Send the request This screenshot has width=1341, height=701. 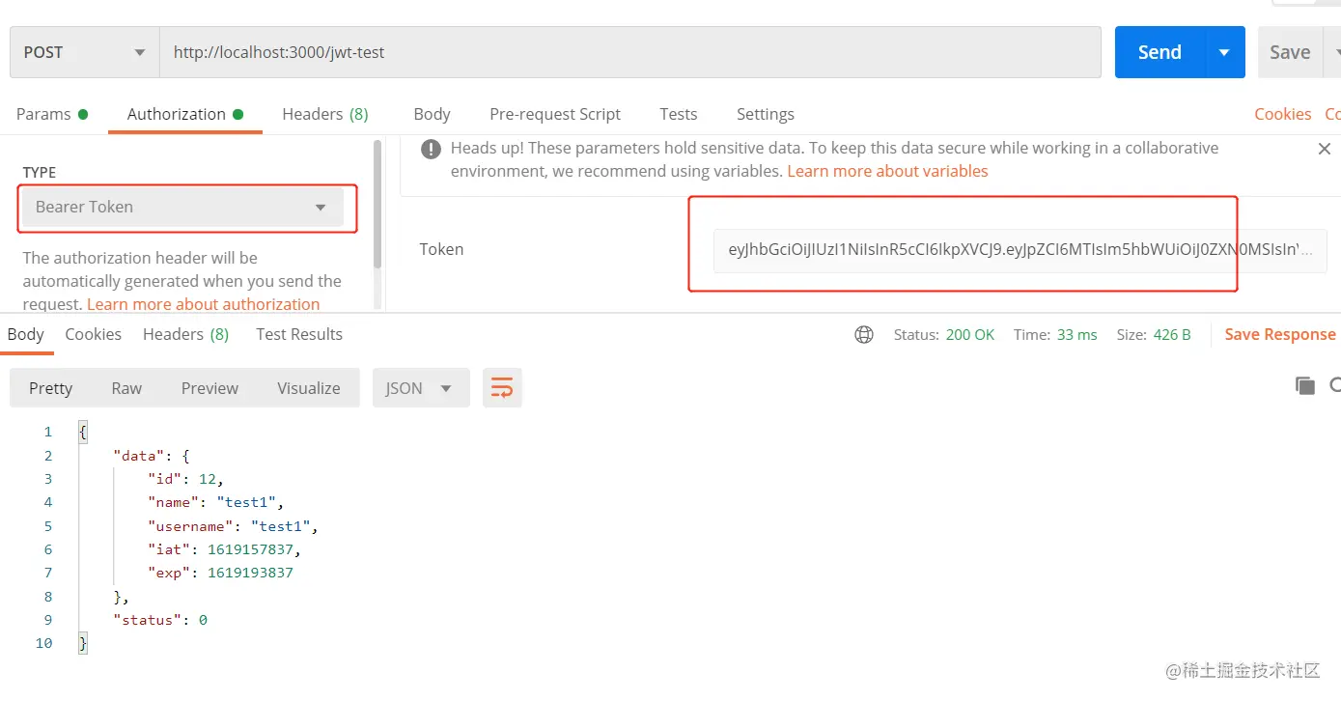click(x=1160, y=52)
